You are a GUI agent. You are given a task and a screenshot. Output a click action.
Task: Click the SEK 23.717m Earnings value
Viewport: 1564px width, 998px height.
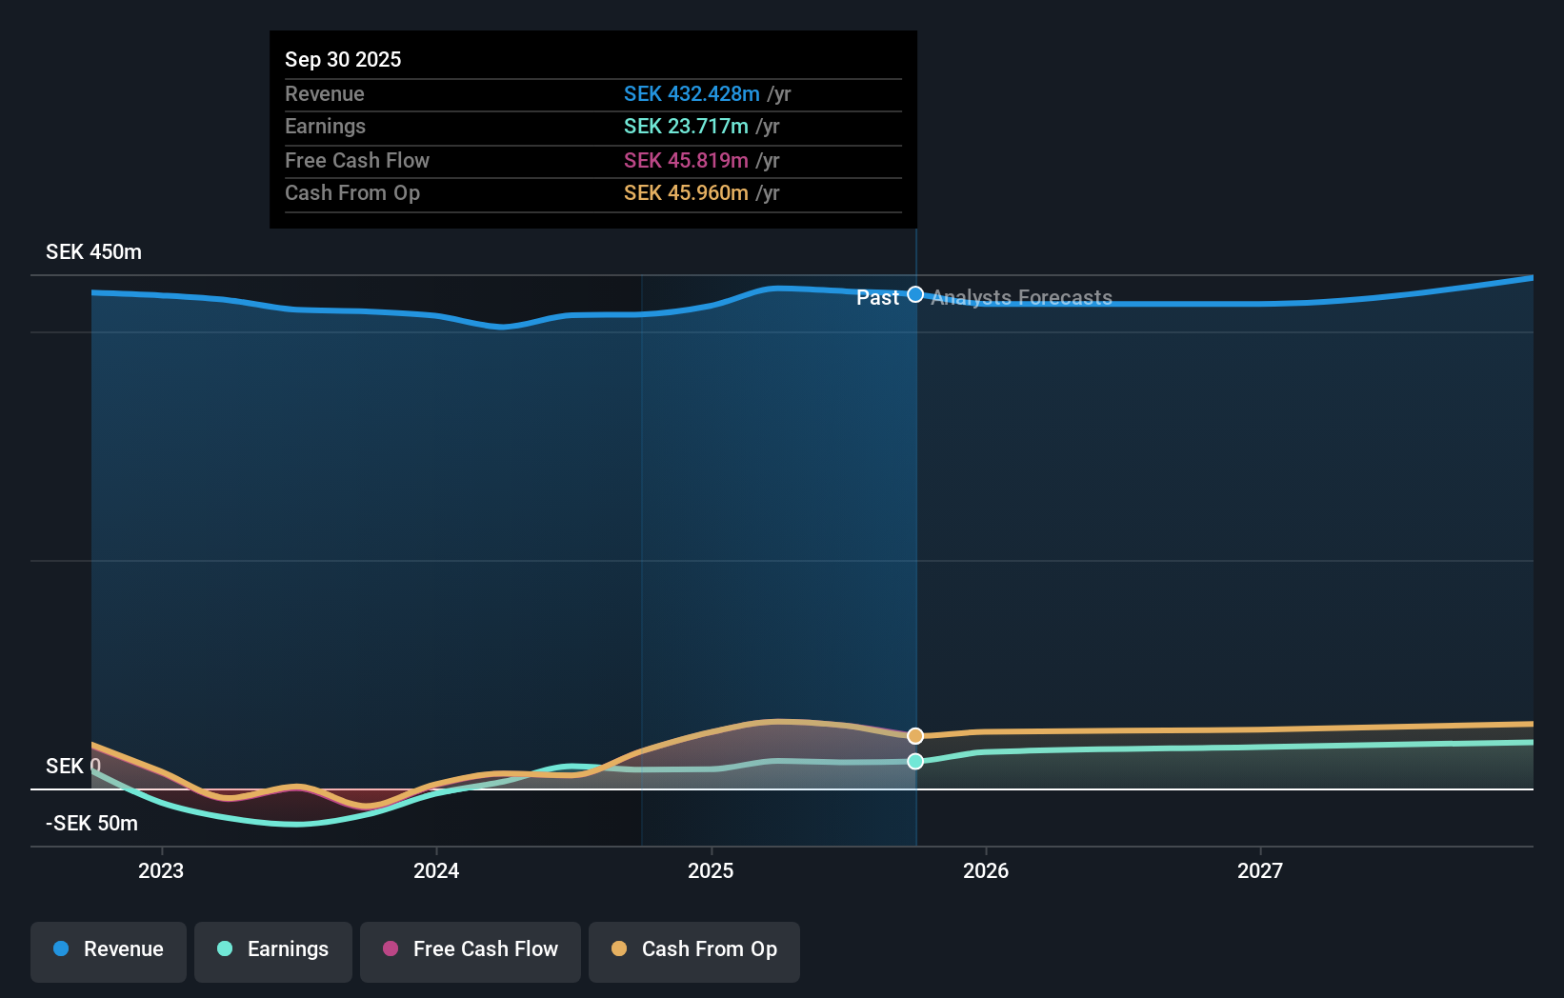pos(686,126)
